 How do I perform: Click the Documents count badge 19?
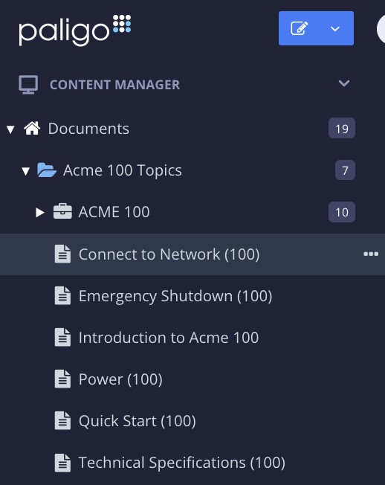point(342,128)
